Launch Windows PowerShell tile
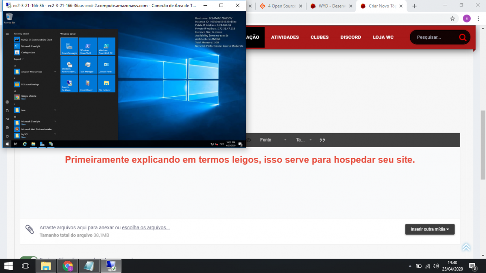 pyautogui.click(x=88, y=47)
